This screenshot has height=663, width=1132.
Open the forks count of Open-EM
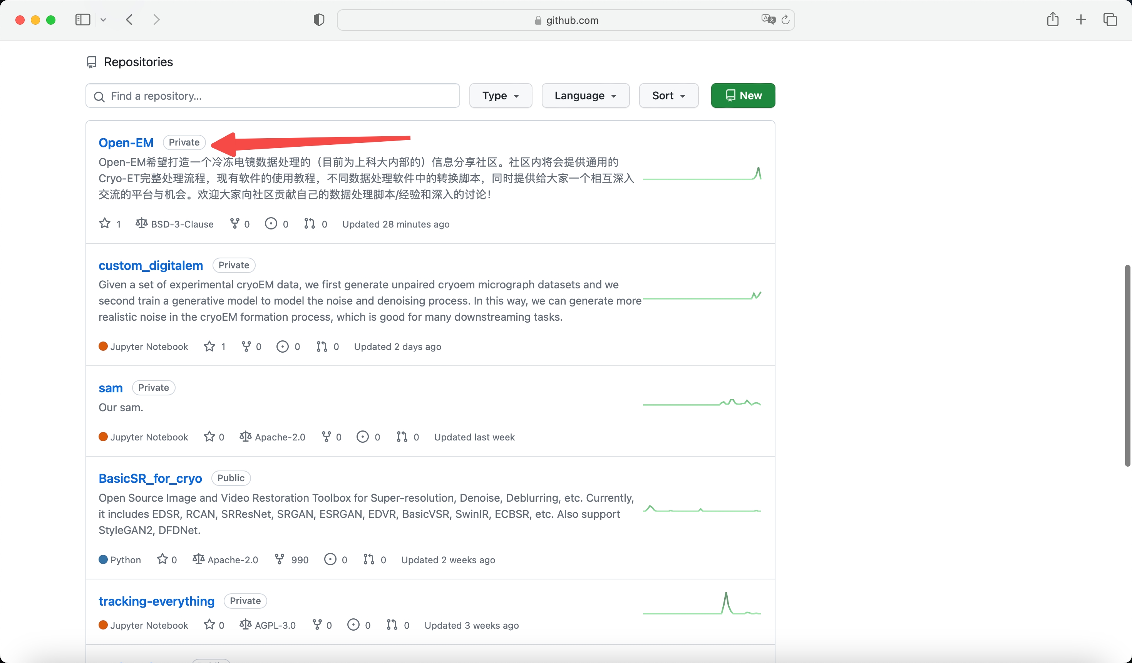click(x=240, y=224)
